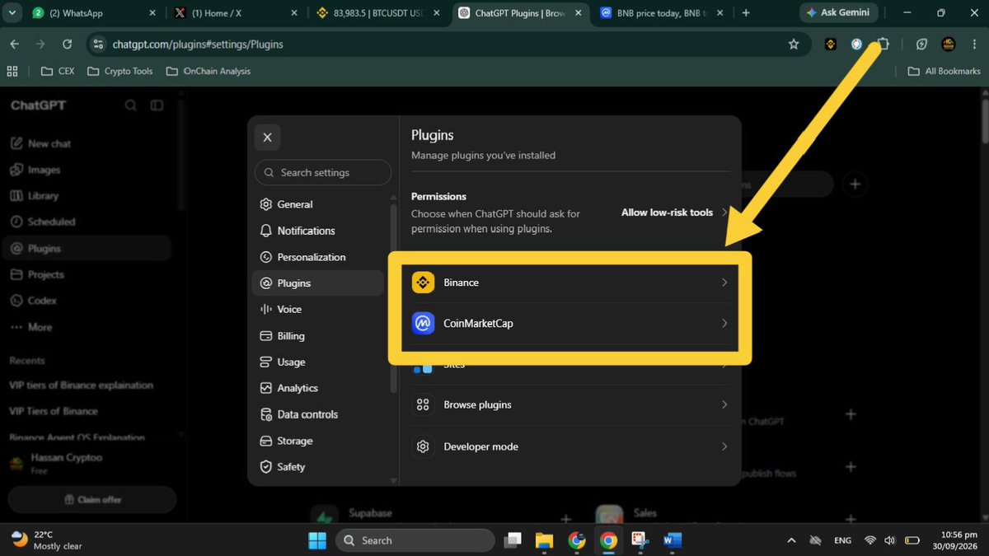Open the recent chat "VIP Tiers of Binance"

[54, 411]
